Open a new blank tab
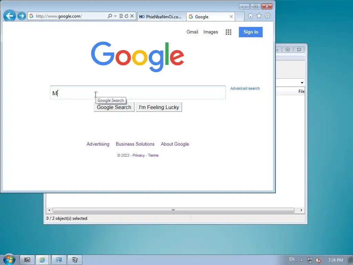 click(x=240, y=17)
